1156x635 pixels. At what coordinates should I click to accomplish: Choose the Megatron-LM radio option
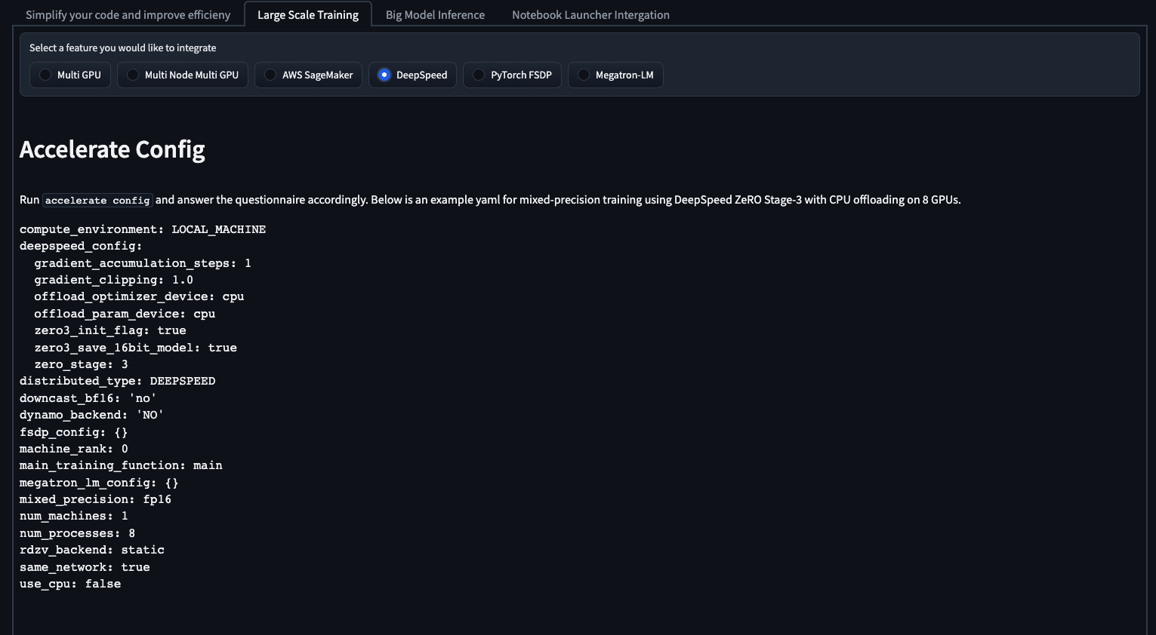(584, 75)
